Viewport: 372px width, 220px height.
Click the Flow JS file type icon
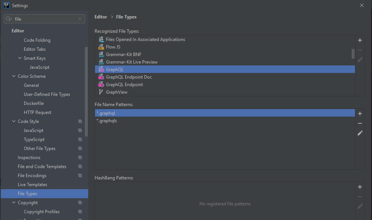[101, 47]
